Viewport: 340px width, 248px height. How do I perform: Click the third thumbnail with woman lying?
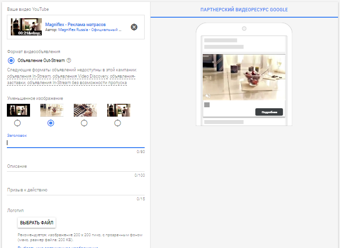[85, 110]
